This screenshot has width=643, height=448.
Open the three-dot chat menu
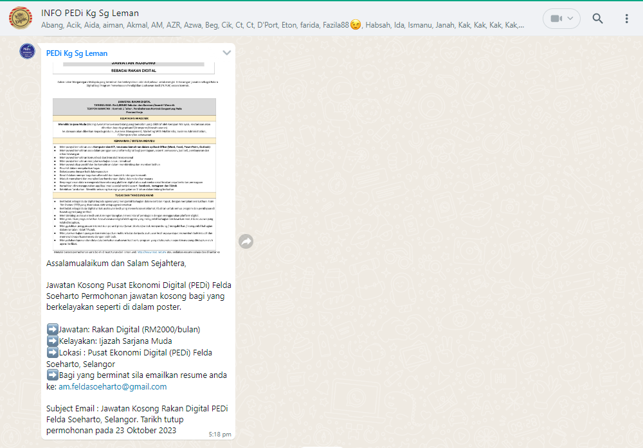626,19
